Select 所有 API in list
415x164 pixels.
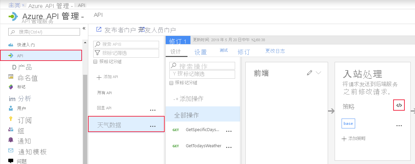104,93
